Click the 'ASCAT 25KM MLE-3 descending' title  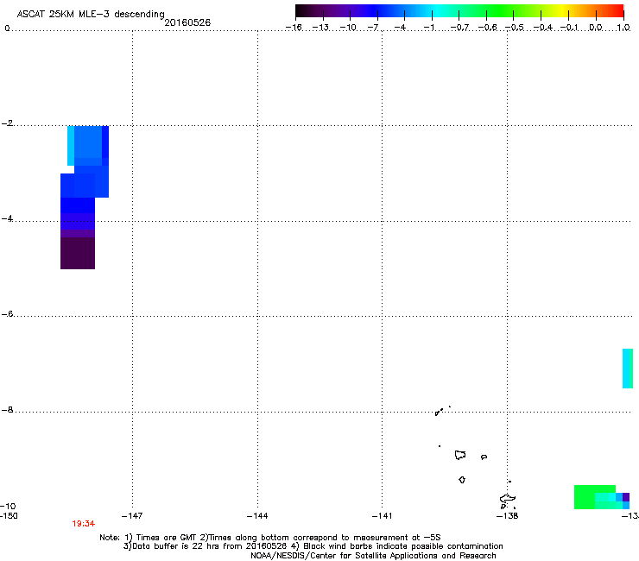pos(91,14)
